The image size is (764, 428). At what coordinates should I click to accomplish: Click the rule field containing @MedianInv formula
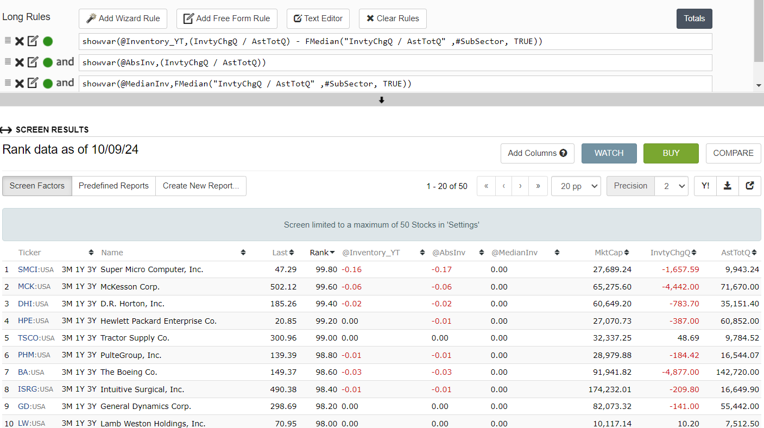click(395, 84)
